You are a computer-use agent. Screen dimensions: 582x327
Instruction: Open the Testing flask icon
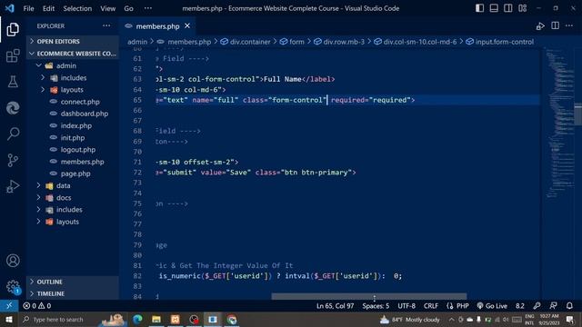pos(13,82)
